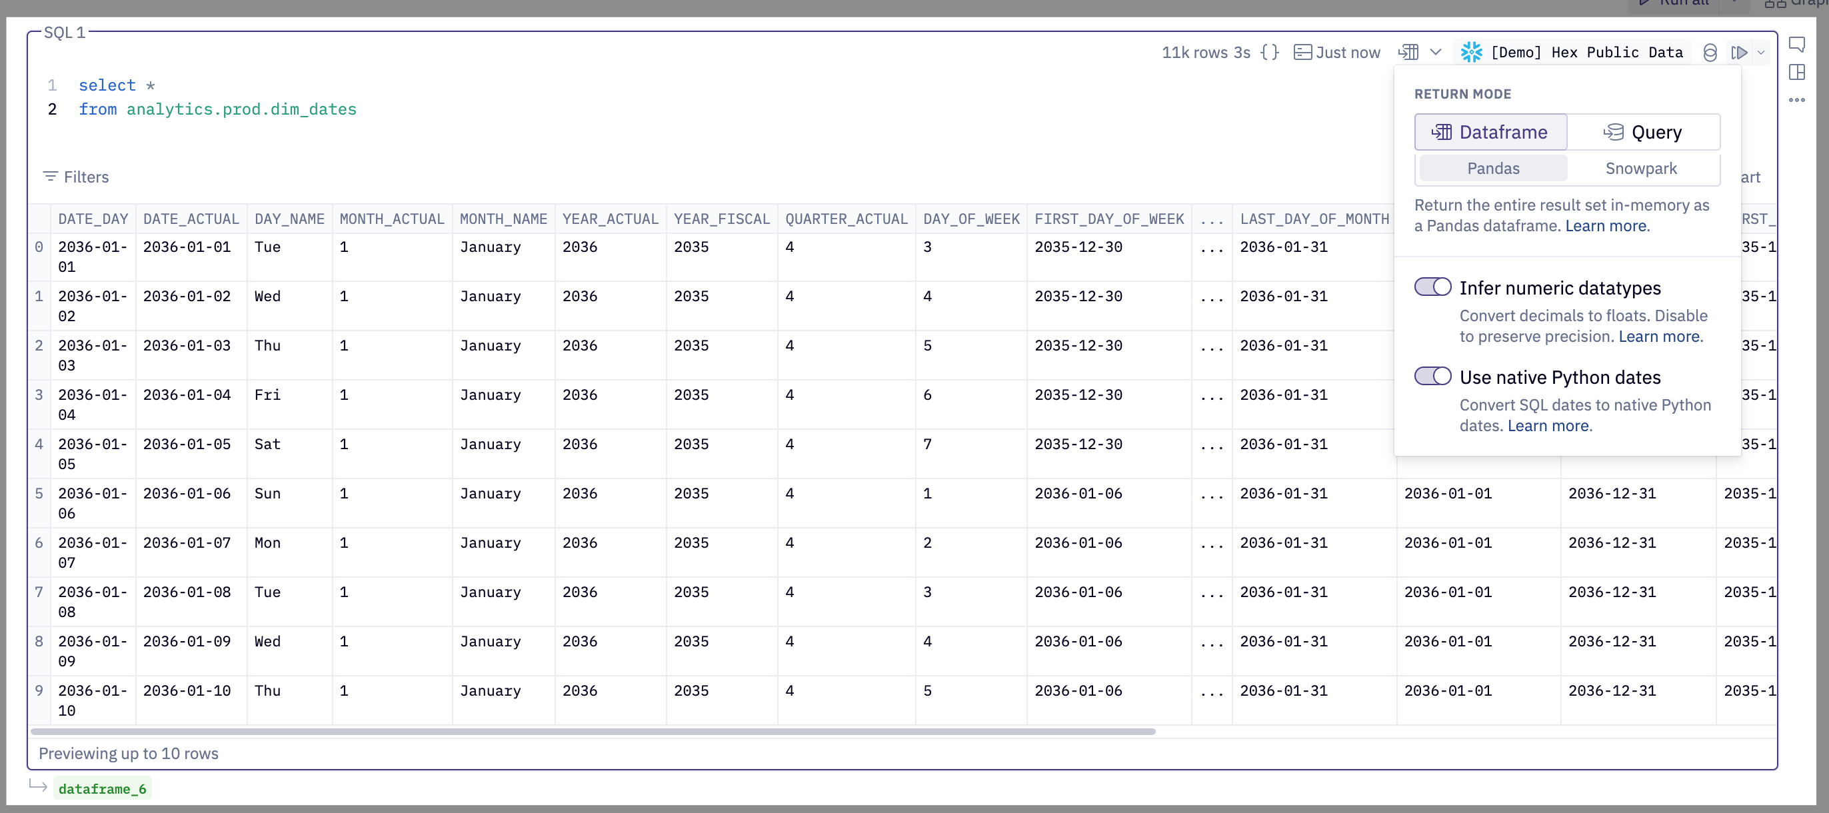Click the cached status icon beside Just now
The width and height of the screenshot is (1829, 813).
(x=1303, y=52)
